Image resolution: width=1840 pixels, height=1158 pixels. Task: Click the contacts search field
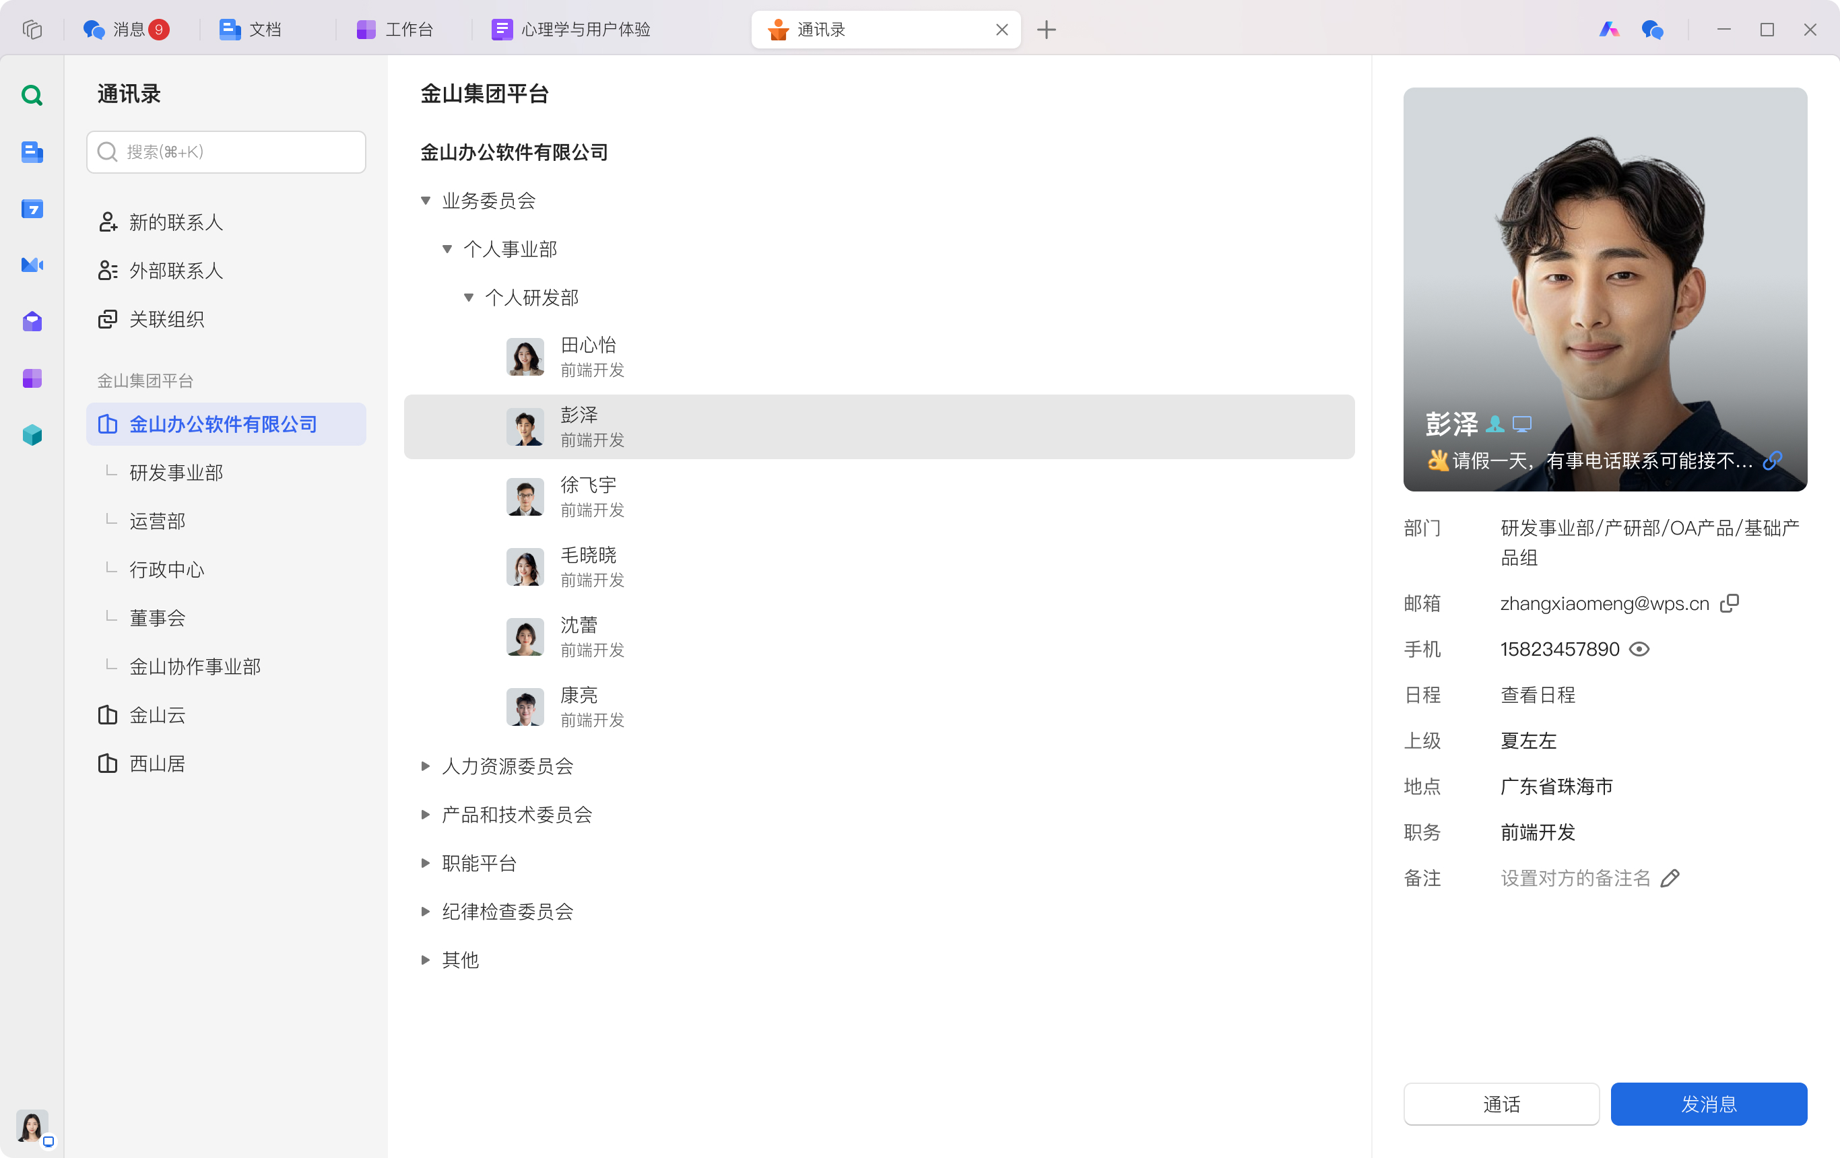coord(226,152)
